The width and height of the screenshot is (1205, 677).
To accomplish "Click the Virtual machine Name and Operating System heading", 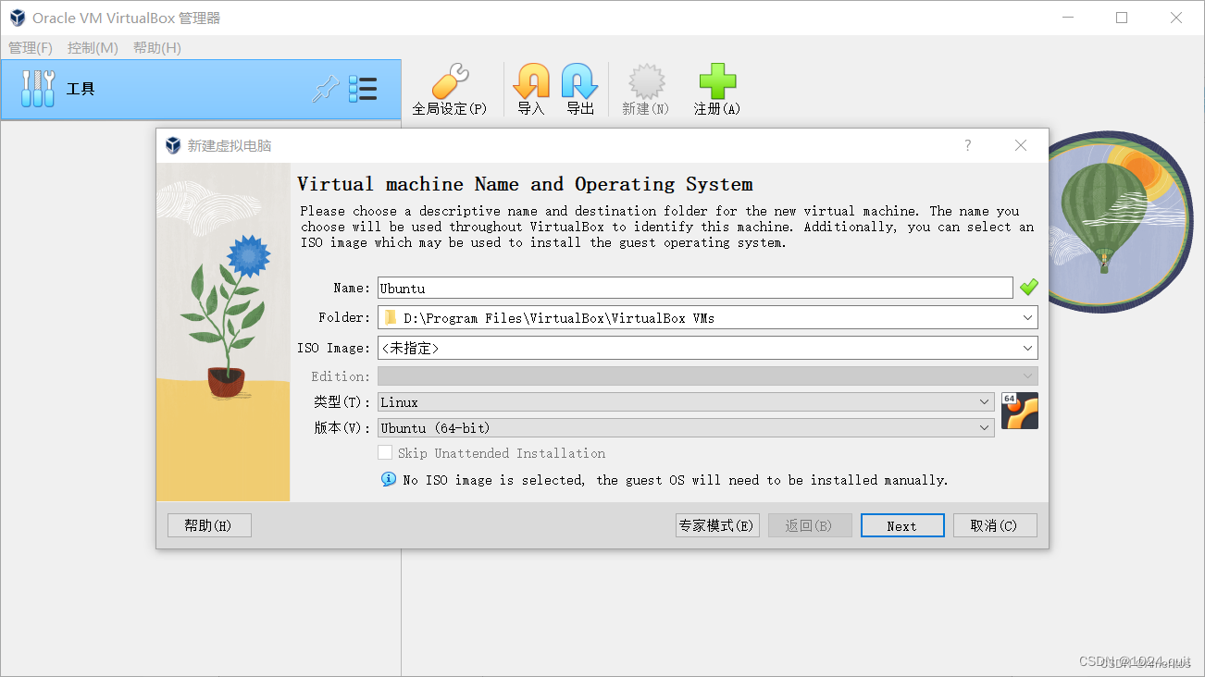I will 525,184.
